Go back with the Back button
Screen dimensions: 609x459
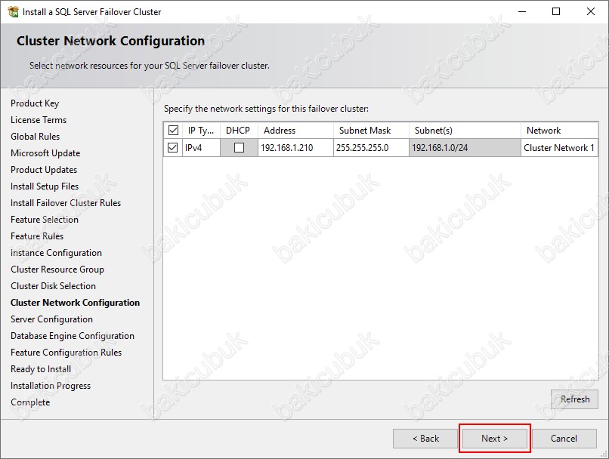[x=425, y=439]
